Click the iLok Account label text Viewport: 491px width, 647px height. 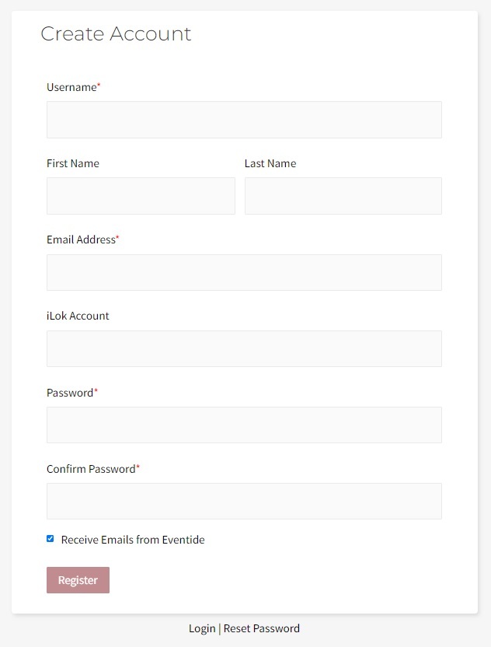[78, 316]
